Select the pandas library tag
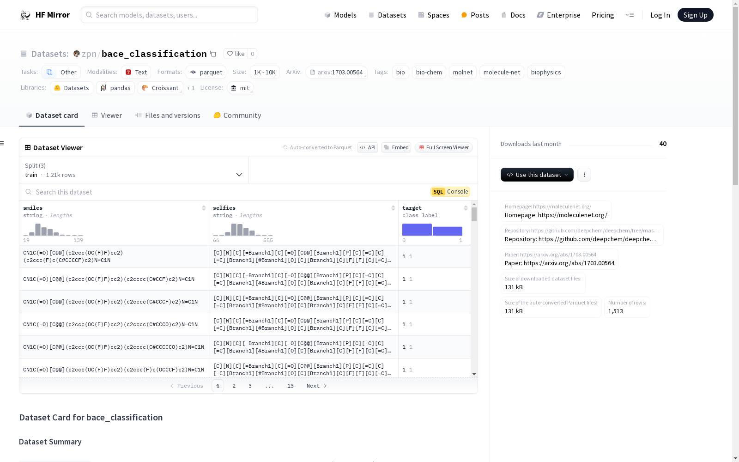The width and height of the screenshot is (739, 462). click(115, 88)
